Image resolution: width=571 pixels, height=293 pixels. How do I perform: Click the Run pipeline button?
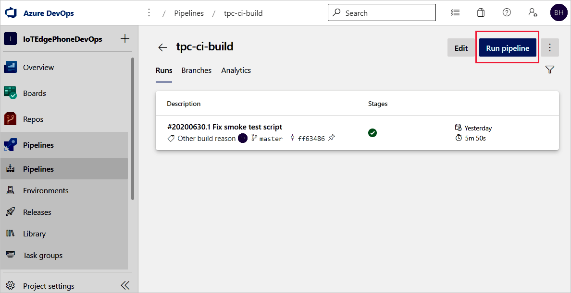pyautogui.click(x=508, y=48)
